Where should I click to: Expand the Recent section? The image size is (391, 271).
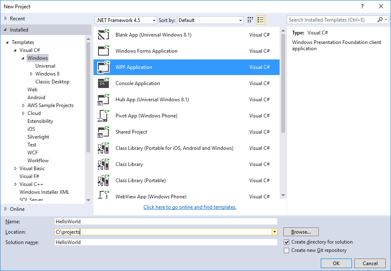click(5, 18)
